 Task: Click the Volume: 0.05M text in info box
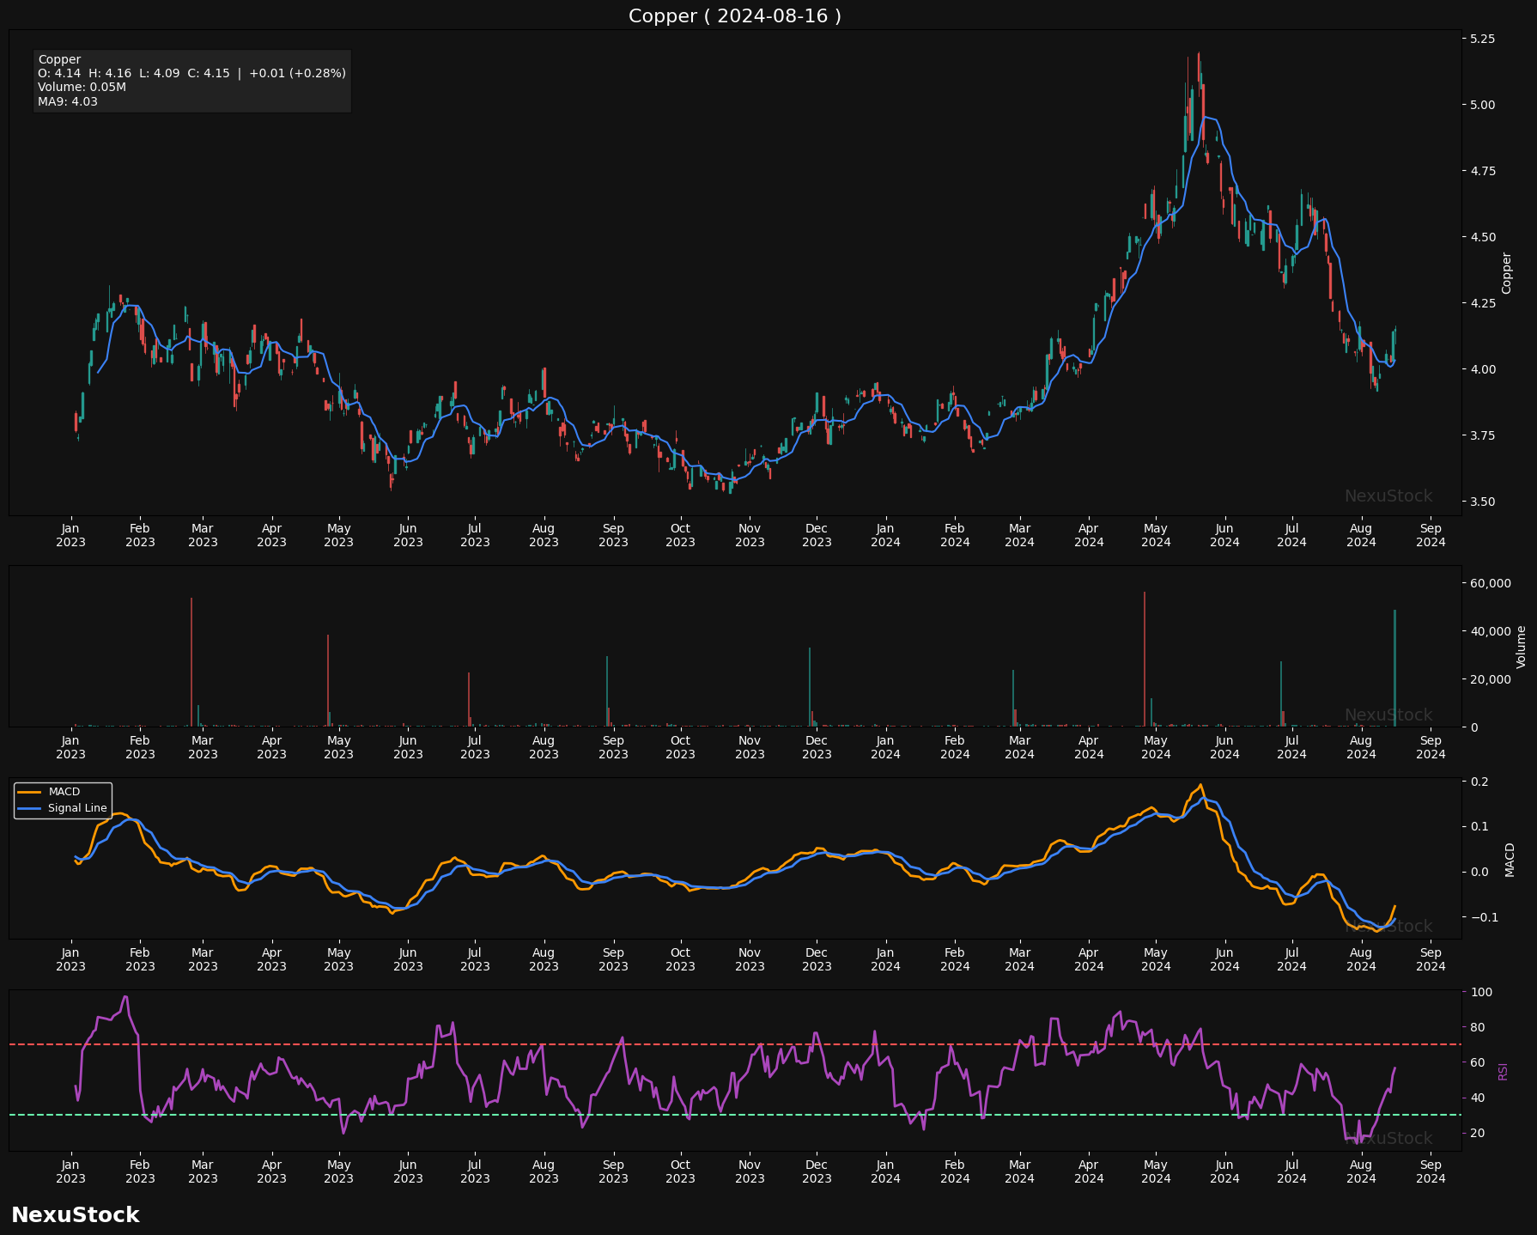pos(82,88)
